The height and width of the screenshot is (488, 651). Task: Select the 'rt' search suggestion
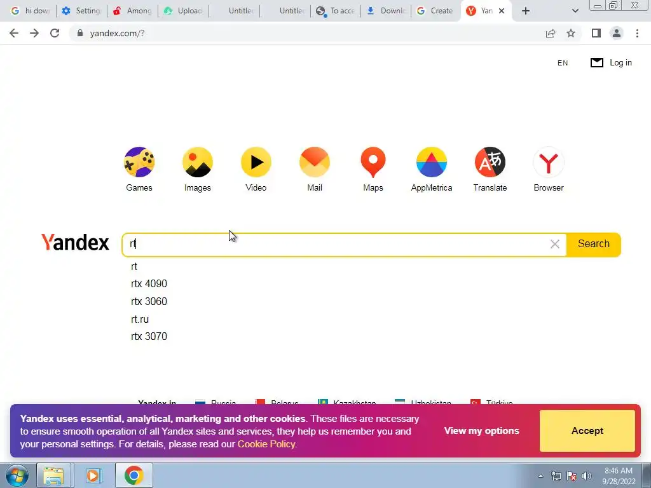coord(134,266)
